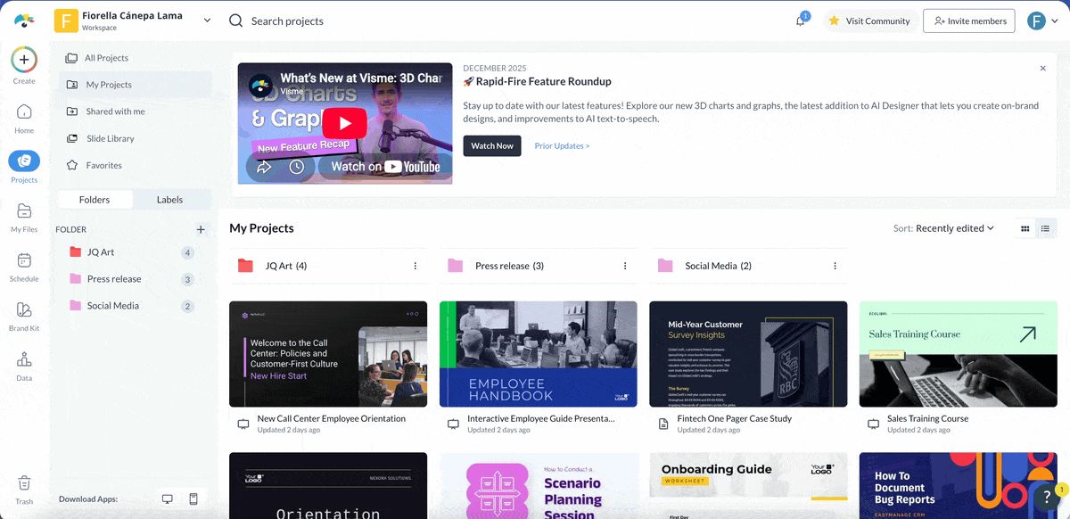Click the search magnifier icon
The width and height of the screenshot is (1070, 519).
click(x=235, y=21)
